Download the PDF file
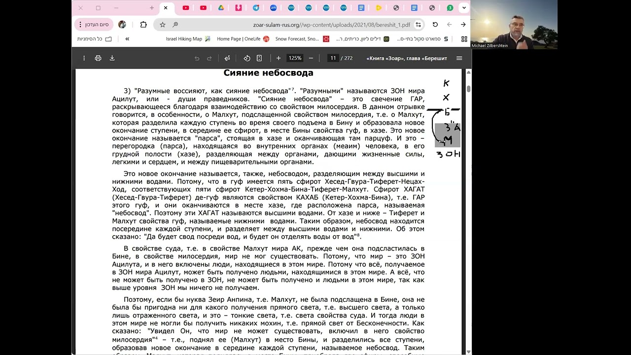Image resolution: width=631 pixels, height=355 pixels. pos(112,58)
